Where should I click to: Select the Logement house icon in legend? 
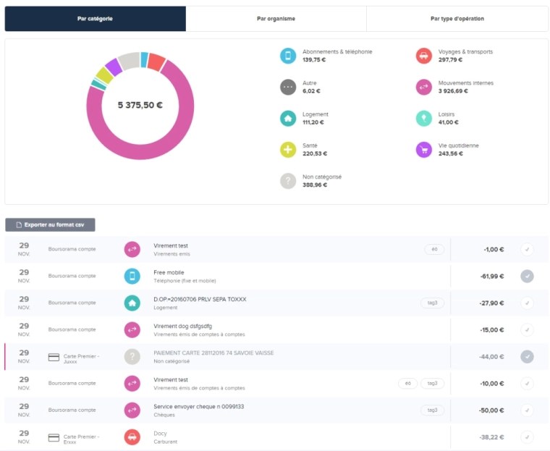point(288,118)
